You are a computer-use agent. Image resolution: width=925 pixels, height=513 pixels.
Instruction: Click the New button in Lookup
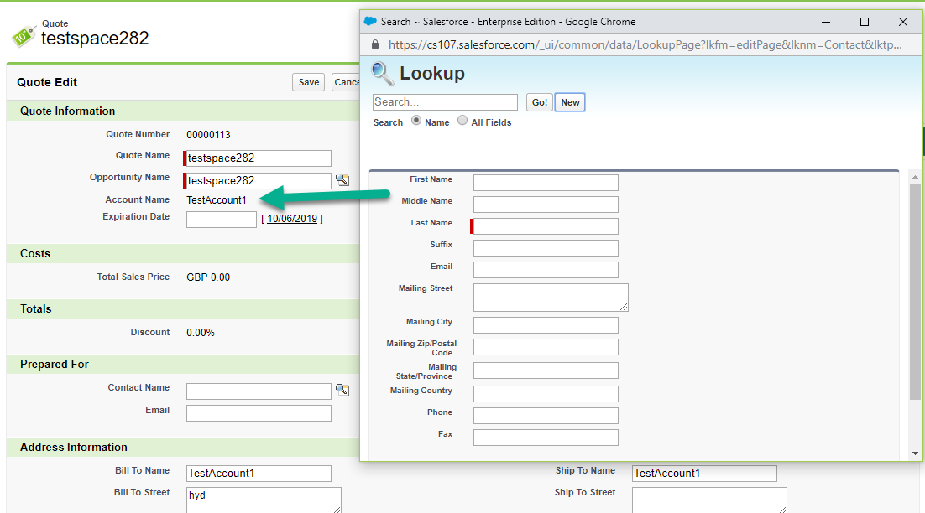[570, 102]
